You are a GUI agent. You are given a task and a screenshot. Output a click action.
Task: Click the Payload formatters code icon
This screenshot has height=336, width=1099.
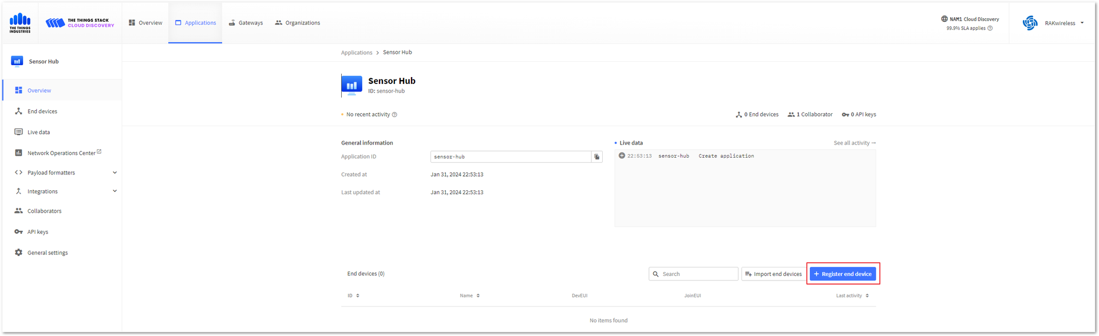click(18, 173)
